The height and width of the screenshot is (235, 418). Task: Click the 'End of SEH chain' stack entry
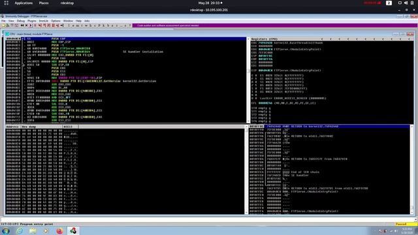(305, 172)
